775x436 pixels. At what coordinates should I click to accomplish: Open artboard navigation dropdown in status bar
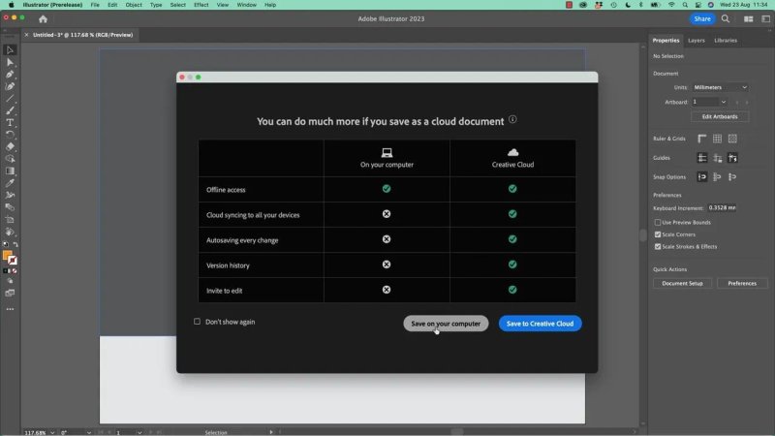(x=139, y=432)
